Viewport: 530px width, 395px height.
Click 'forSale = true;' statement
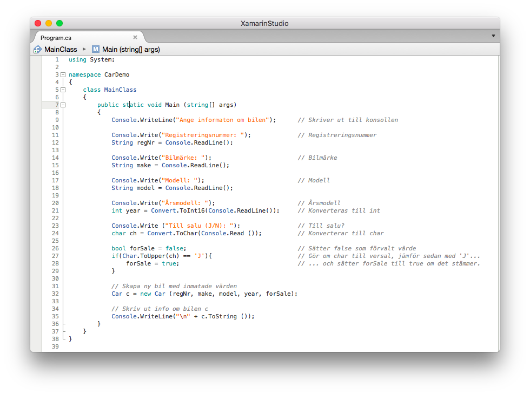(153, 263)
